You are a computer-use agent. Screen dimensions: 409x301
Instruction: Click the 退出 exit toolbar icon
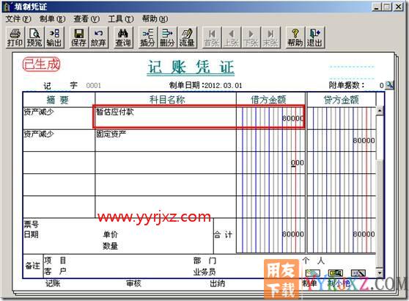(314, 37)
